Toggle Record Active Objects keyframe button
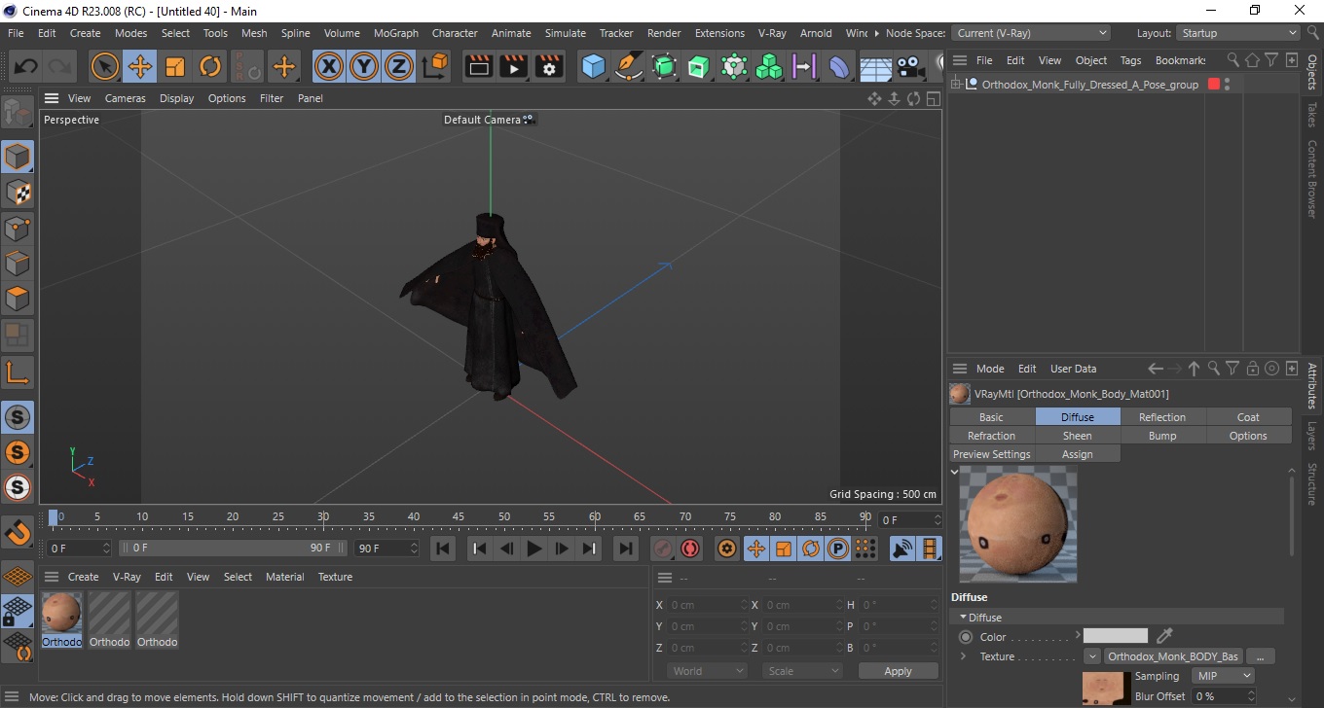 (x=663, y=549)
